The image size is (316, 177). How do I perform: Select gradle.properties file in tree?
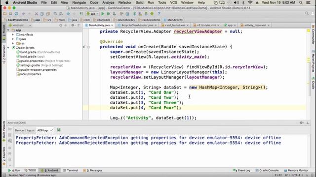[x=43, y=61]
